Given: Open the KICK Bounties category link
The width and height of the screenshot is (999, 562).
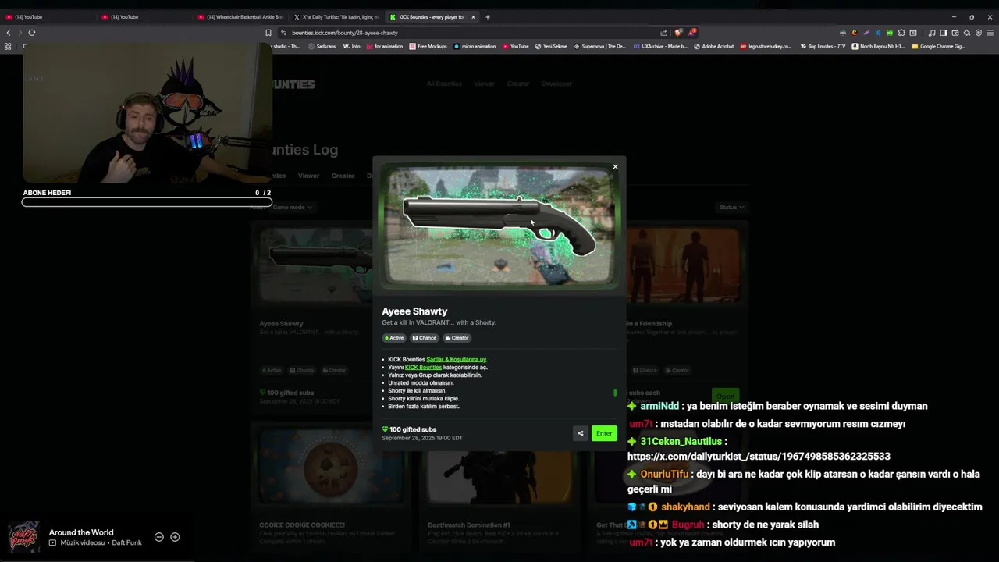Looking at the screenshot, I should pyautogui.click(x=423, y=368).
